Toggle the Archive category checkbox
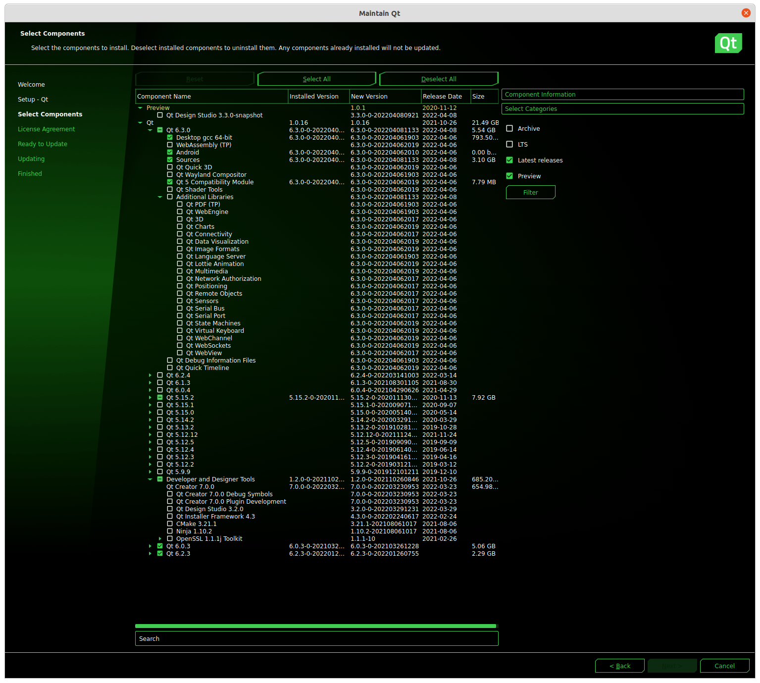The height and width of the screenshot is (683, 760). coord(509,128)
